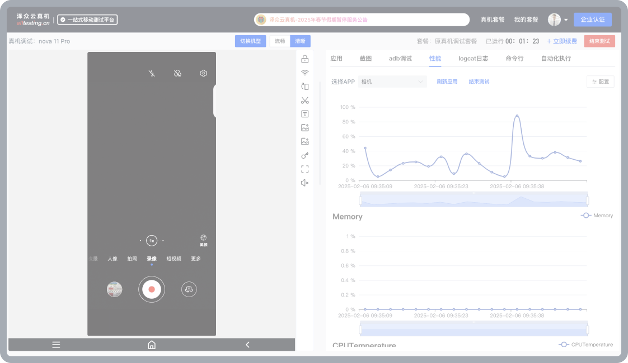Open the 选择APP dropdown showing 相机
The height and width of the screenshot is (363, 628).
click(x=392, y=82)
